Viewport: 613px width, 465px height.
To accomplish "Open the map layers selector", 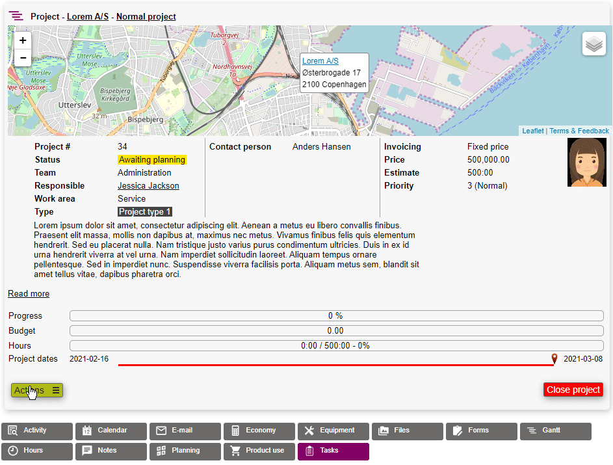I will click(593, 44).
